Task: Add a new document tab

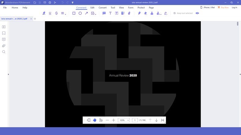Action: click(x=35, y=19)
